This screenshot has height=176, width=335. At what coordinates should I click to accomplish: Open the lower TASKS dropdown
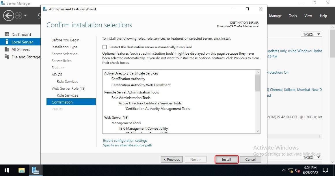point(311,157)
